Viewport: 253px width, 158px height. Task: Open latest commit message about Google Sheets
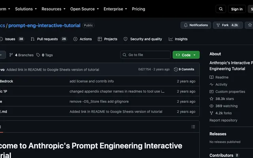53,70
